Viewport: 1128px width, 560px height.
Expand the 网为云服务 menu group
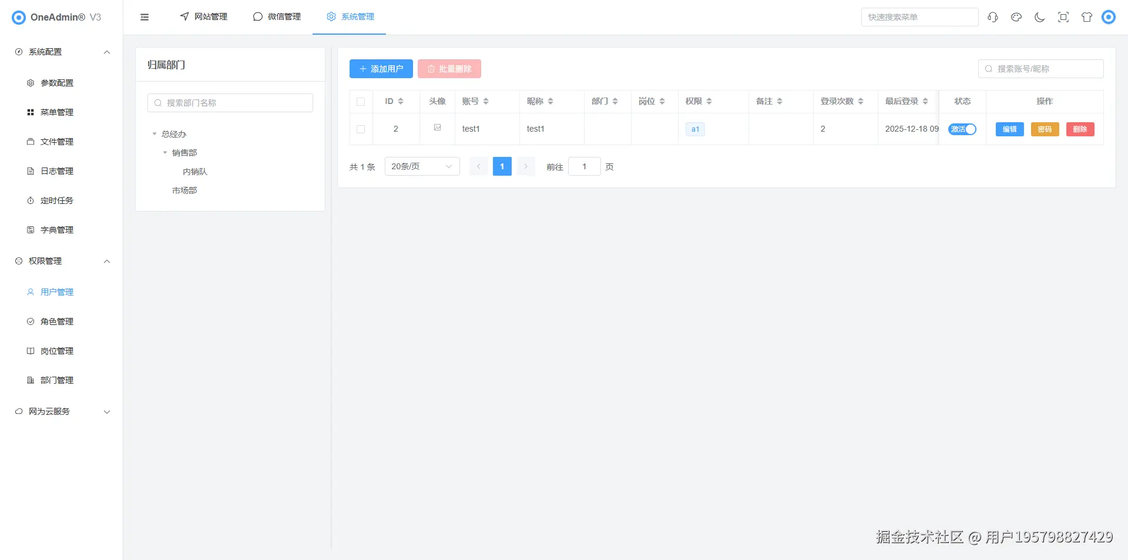tap(107, 411)
